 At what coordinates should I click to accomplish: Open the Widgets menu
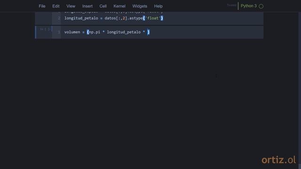click(140, 6)
